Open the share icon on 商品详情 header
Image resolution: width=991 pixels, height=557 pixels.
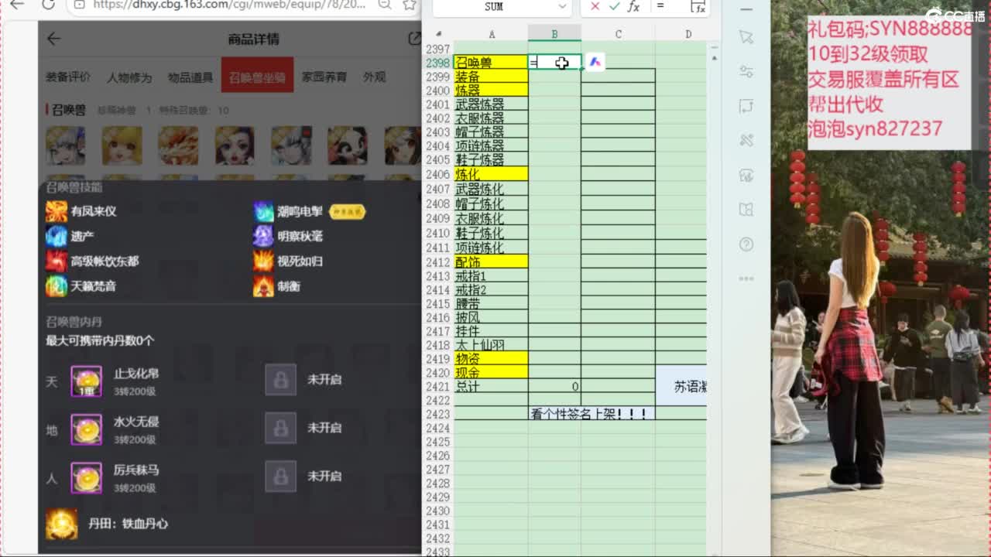pyautogui.click(x=414, y=39)
